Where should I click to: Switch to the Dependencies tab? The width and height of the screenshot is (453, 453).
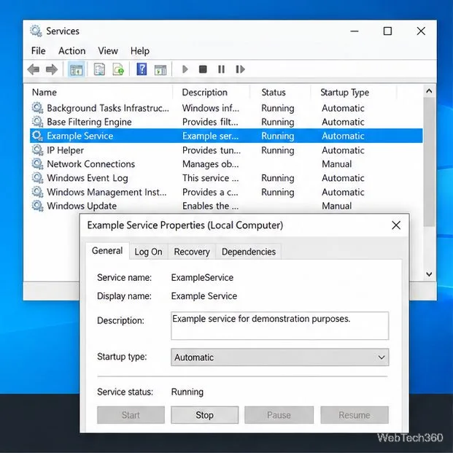click(249, 252)
